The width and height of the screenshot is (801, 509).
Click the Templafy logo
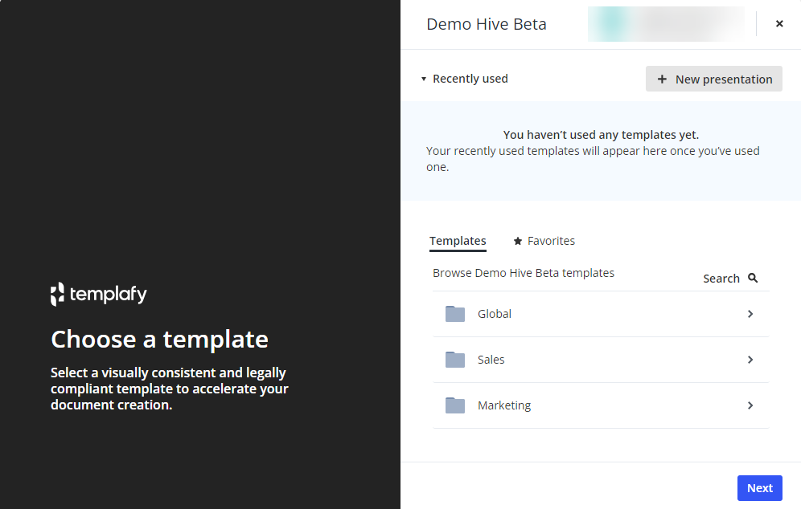click(x=99, y=295)
